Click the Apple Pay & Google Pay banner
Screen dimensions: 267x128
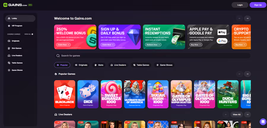tap(209, 37)
